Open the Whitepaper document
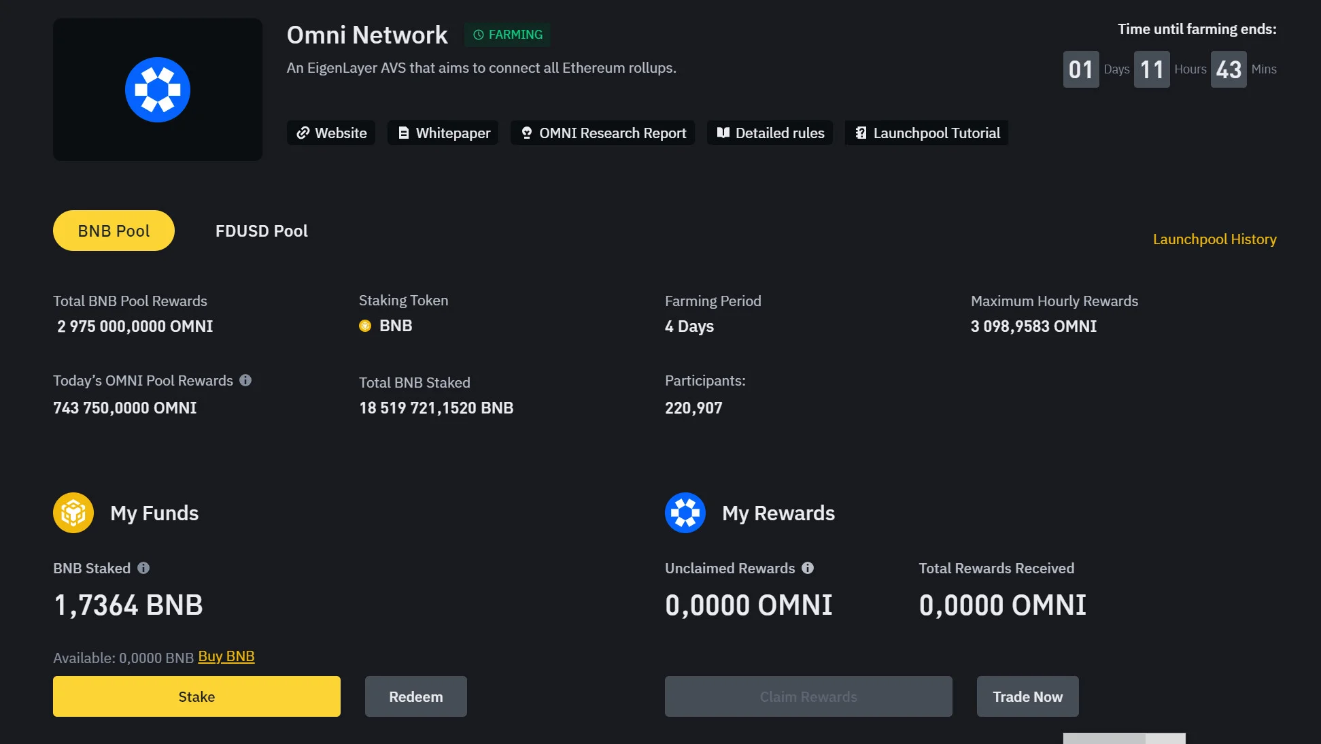This screenshot has width=1321, height=744. tap(443, 133)
